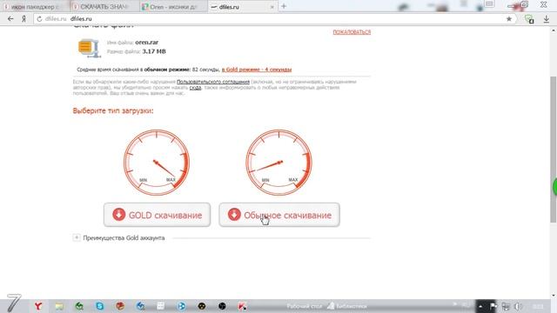Open the Windows Start button
The height and width of the screenshot is (313, 557).
[x=14, y=303]
